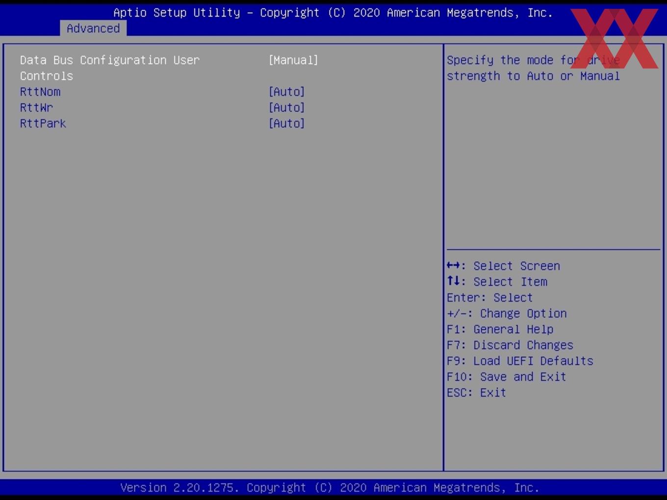Click the F9: Load UEFI Defaults hint
The width and height of the screenshot is (667, 500).
[520, 361]
